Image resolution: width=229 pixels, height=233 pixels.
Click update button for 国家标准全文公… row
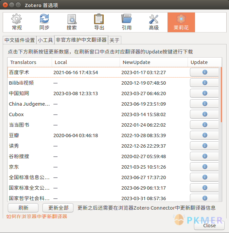tap(205, 188)
